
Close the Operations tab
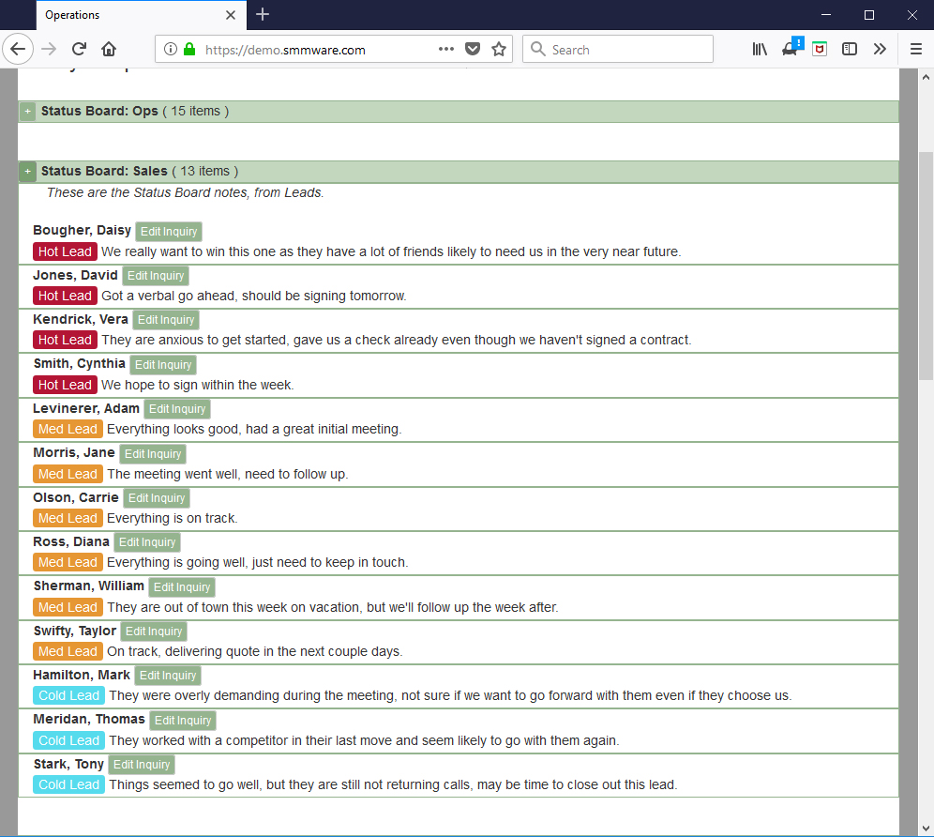[231, 15]
